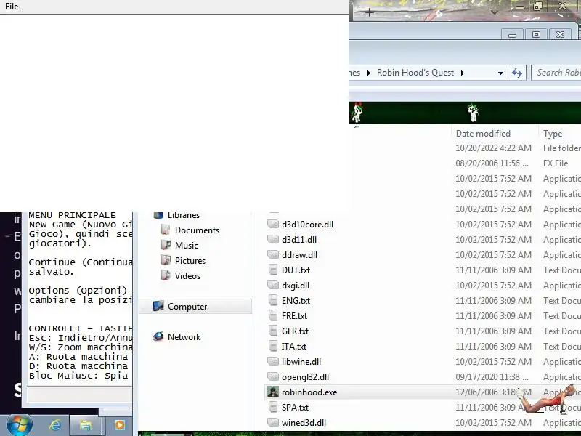Open new tab plus button
Viewport: 581px width, 436px height.
pos(370,12)
